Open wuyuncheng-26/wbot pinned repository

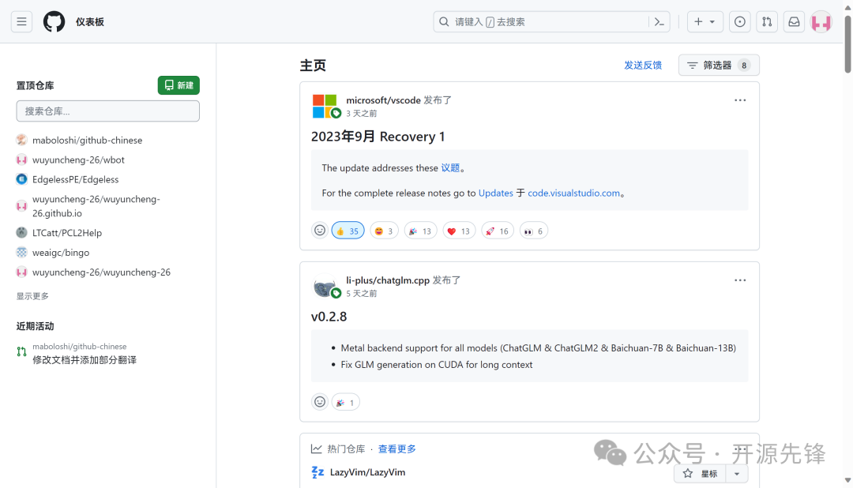coord(78,160)
